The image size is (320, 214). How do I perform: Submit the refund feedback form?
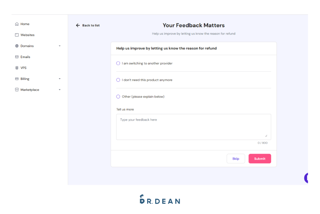260,159
